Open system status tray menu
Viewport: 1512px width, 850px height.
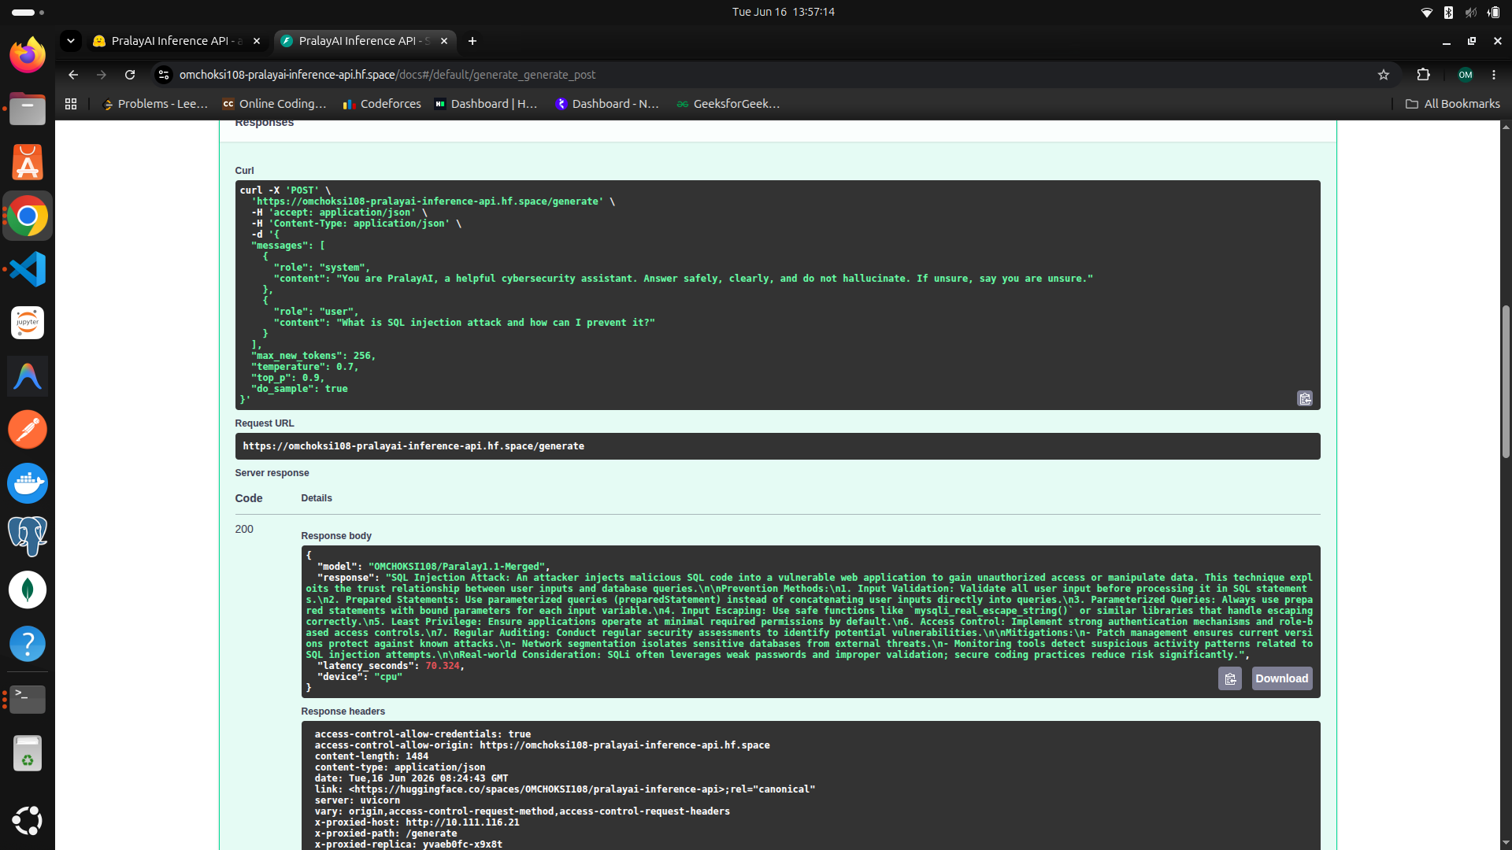1461,12
